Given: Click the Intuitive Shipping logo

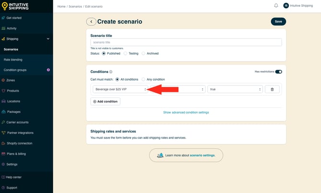Looking at the screenshot, I should (15, 6).
